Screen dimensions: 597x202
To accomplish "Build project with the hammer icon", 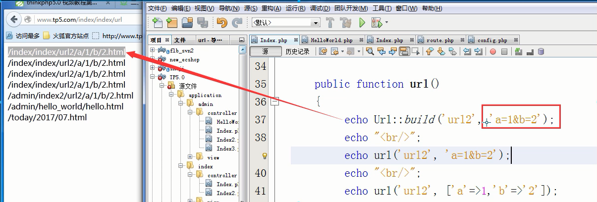I will [x=330, y=22].
